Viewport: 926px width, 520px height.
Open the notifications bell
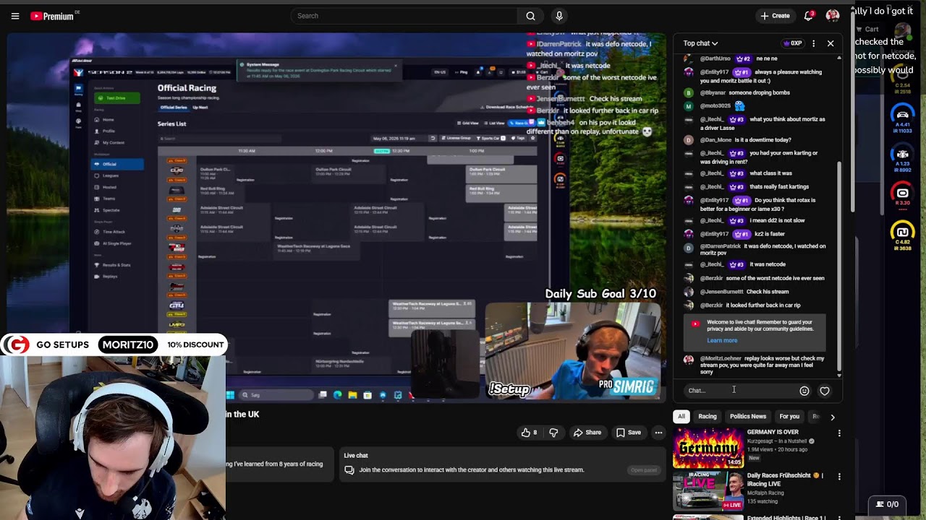(x=809, y=16)
